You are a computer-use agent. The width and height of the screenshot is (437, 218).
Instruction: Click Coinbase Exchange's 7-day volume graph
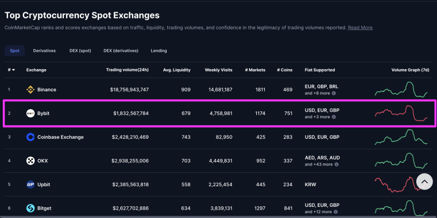point(401,137)
